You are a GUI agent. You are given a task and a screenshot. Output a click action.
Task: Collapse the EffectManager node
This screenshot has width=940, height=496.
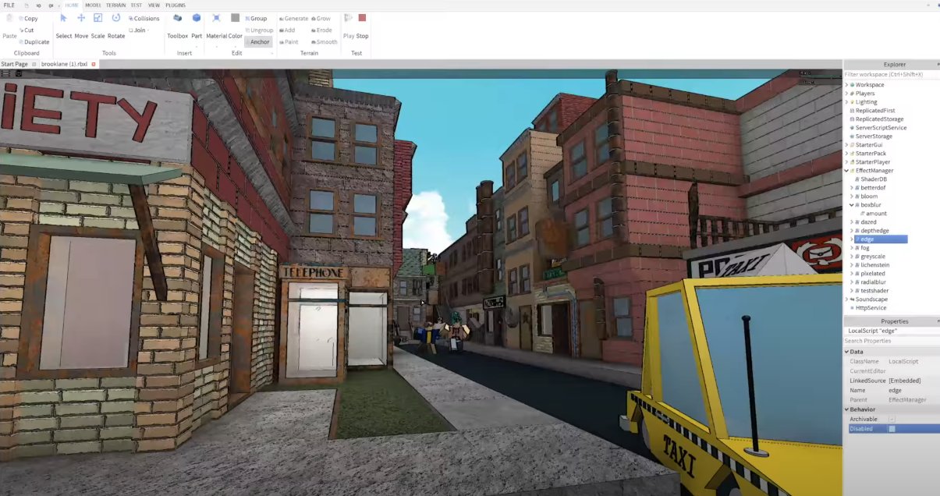click(847, 171)
